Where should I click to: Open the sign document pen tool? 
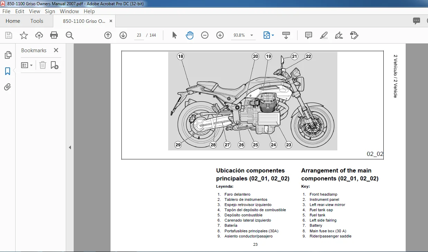point(339,35)
